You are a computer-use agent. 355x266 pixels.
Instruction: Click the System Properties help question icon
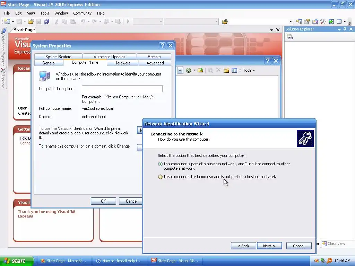point(162,46)
